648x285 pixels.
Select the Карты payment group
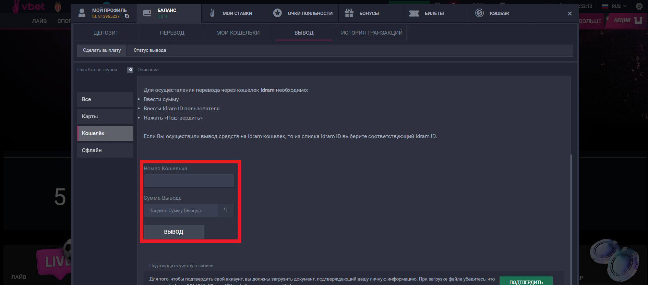click(x=105, y=116)
